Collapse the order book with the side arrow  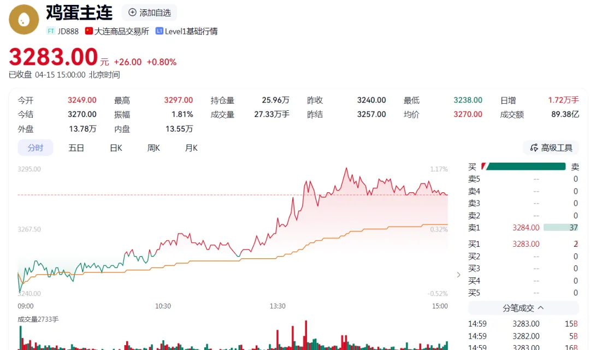tap(458, 274)
